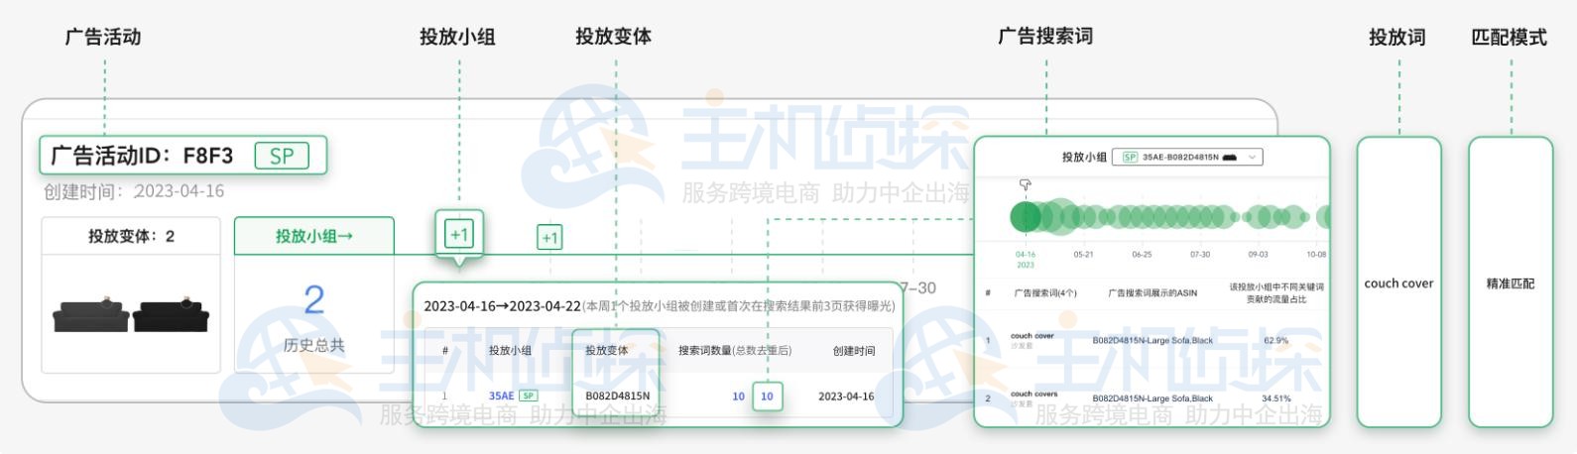
Task: Open the 35AE ad group link
Action: click(x=501, y=397)
